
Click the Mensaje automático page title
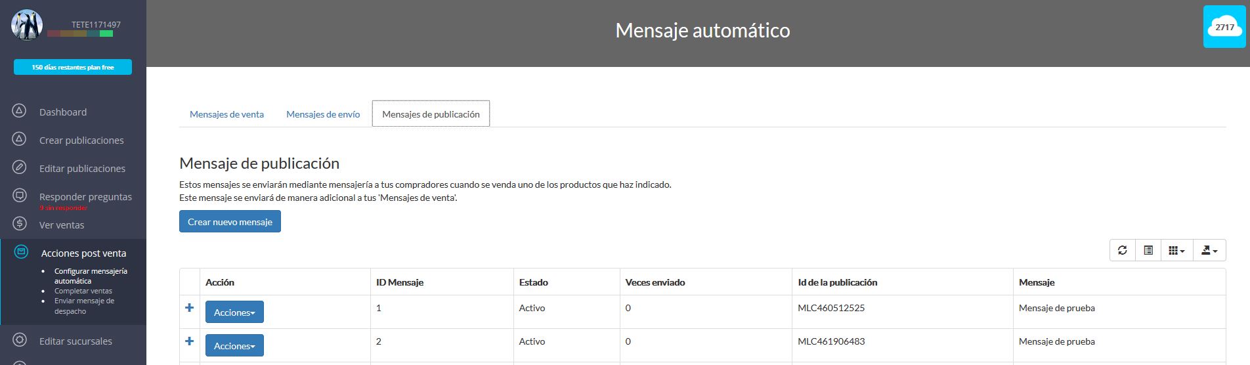702,30
